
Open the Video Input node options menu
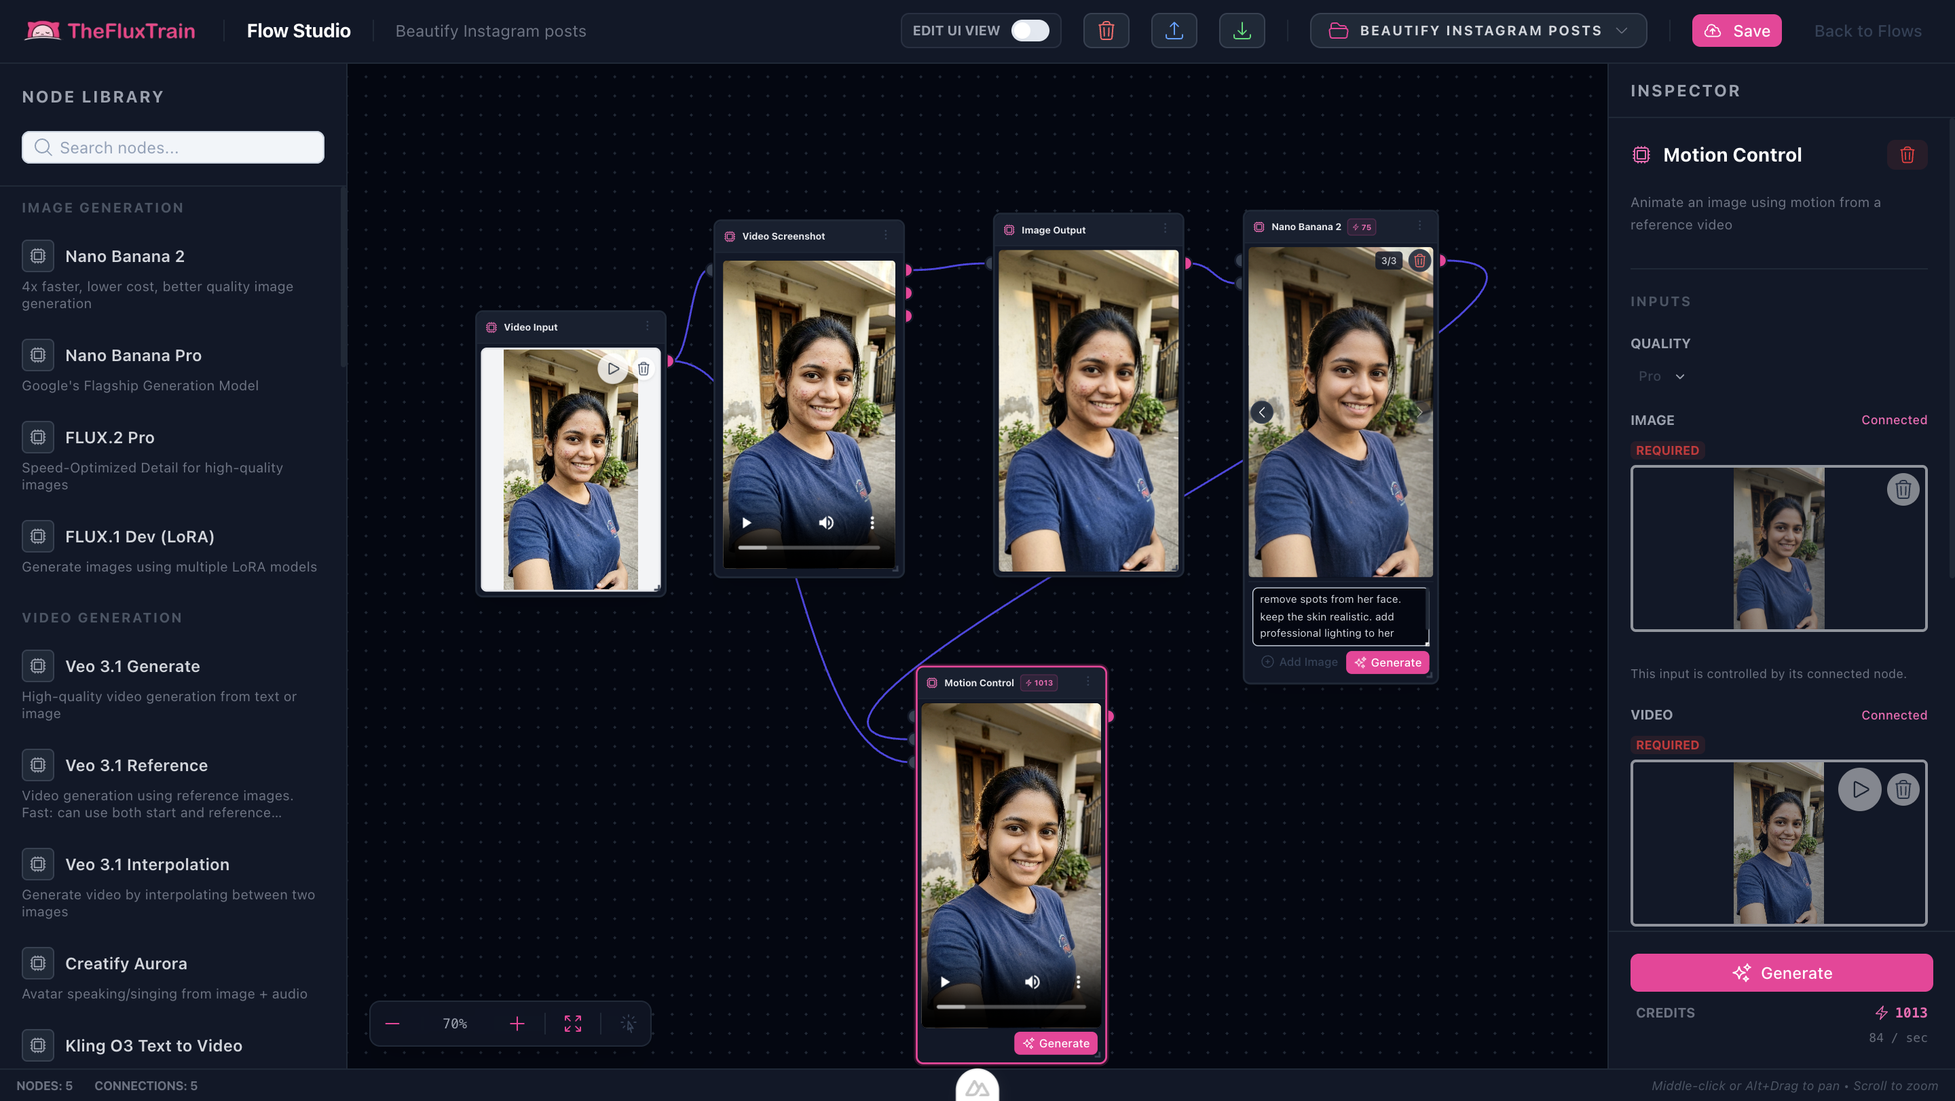[x=648, y=326]
